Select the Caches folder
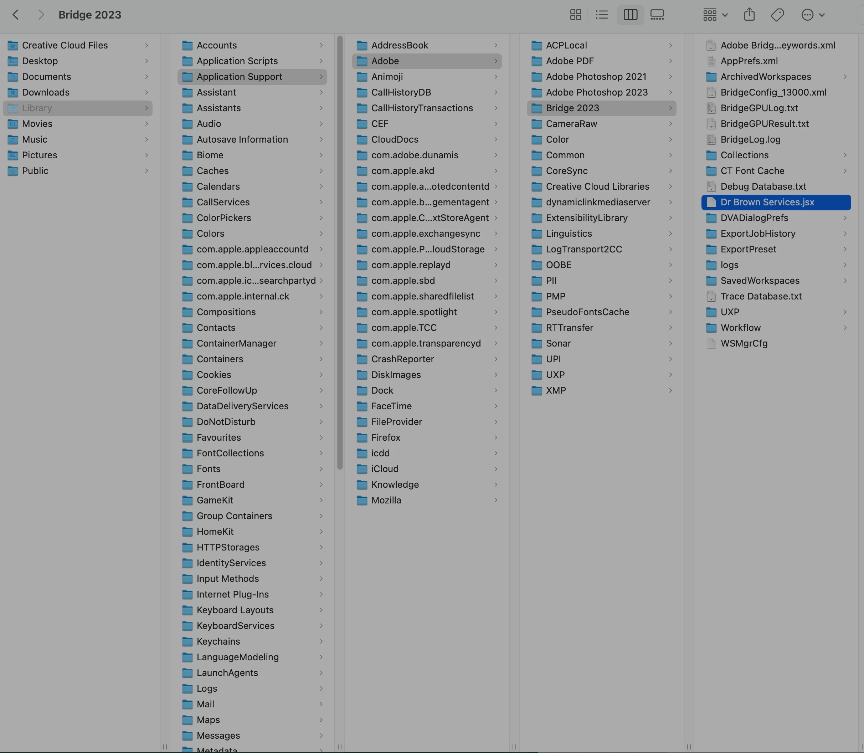This screenshot has width=864, height=753. click(212, 171)
